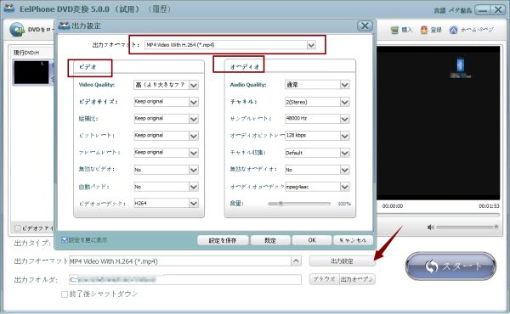510x314 pixels.
Task: Click the playback progress bar under preview
Action: point(438,215)
